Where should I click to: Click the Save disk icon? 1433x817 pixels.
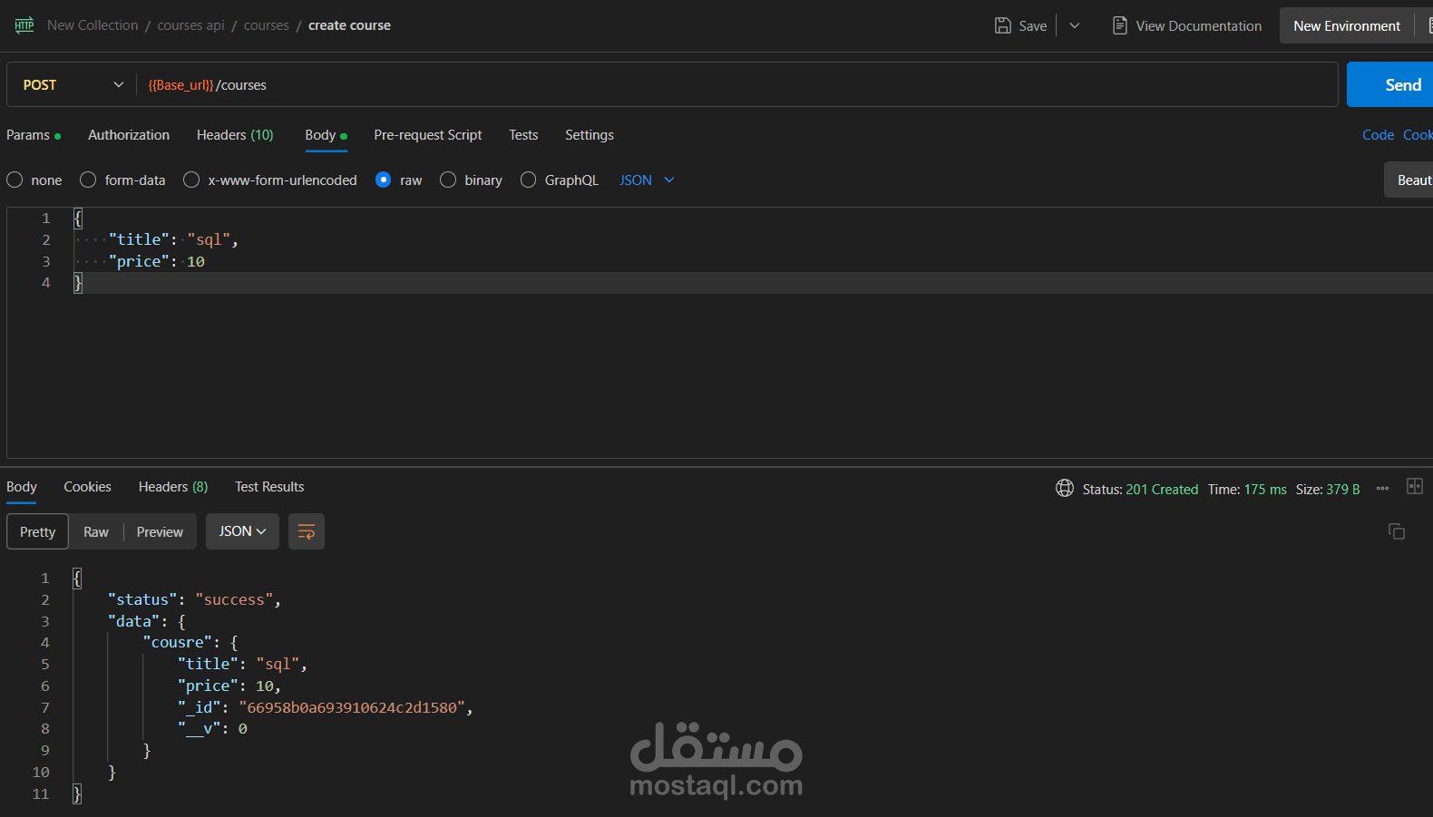point(1003,25)
